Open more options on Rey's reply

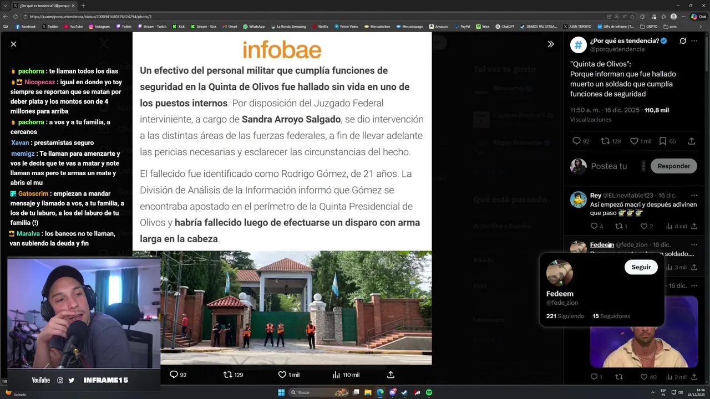[x=694, y=196]
